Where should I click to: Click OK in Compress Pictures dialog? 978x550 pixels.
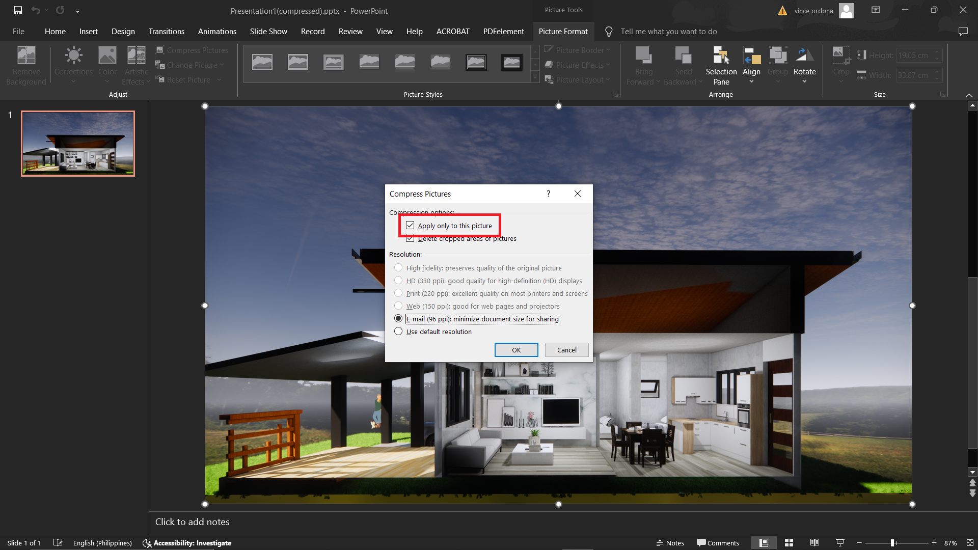(x=516, y=350)
